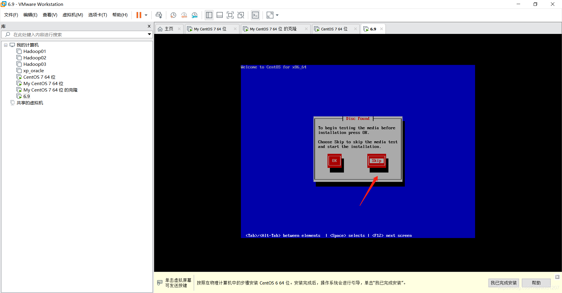Switch to the 6.9 tab
562x293 pixels.
coord(373,29)
